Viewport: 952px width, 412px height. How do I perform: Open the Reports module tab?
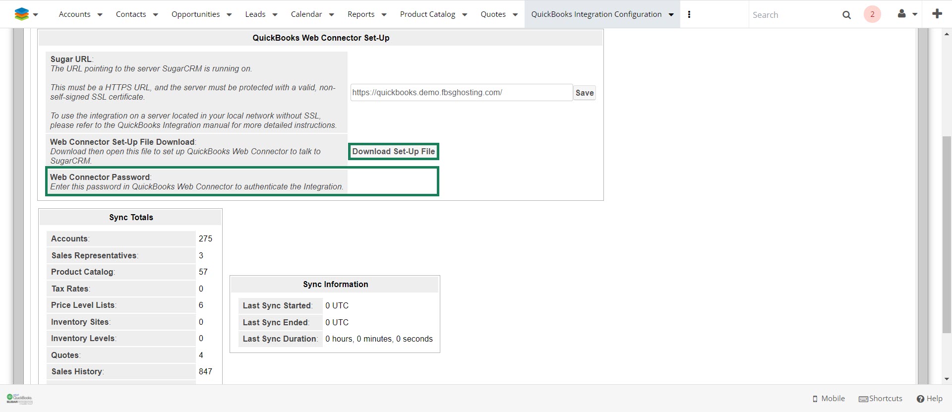pyautogui.click(x=360, y=14)
